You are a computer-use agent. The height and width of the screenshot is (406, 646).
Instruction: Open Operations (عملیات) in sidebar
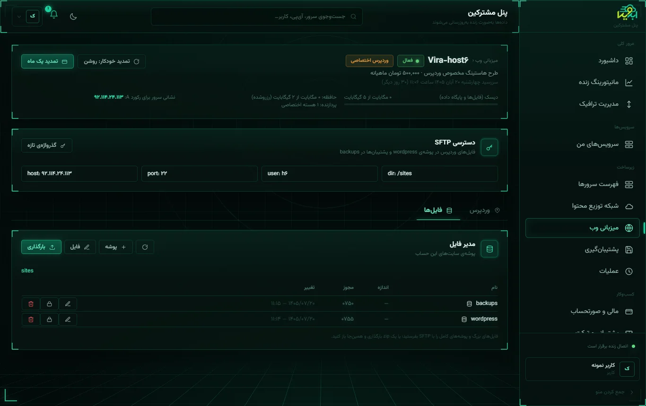[x=583, y=271]
